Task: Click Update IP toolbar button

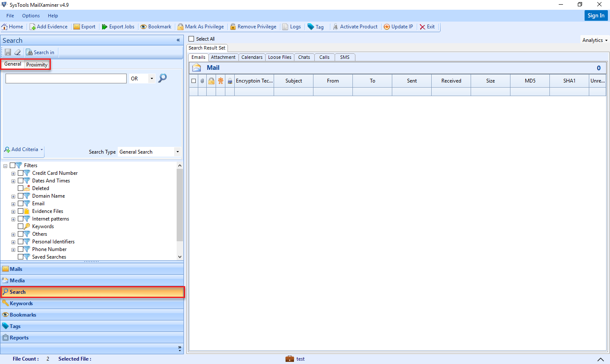Action: point(398,27)
